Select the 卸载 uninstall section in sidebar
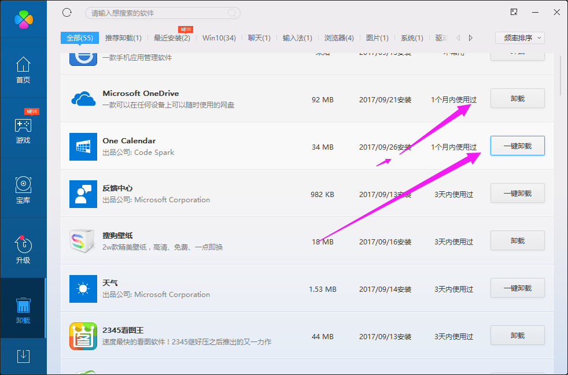568x375 pixels. (23, 308)
